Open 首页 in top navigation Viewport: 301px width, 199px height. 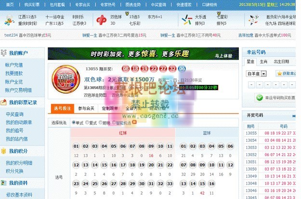[x=10, y=4]
